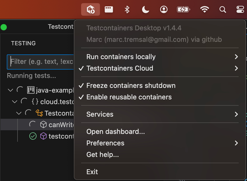The height and width of the screenshot is (181, 247).
Task: Expand the Run containers locally submenu arrow
Action: point(236,57)
